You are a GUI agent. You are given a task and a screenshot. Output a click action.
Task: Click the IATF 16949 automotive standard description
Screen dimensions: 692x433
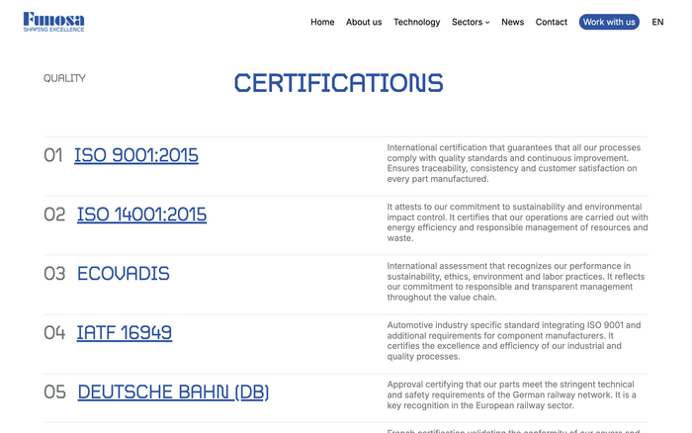point(514,341)
